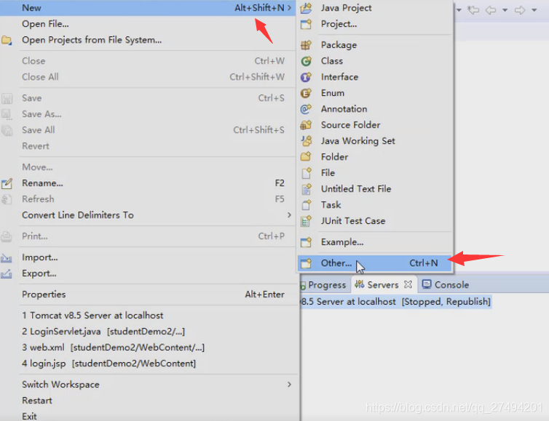The image size is (549, 421).
Task: Open the Back history dropdown arrow
Action: click(505, 10)
